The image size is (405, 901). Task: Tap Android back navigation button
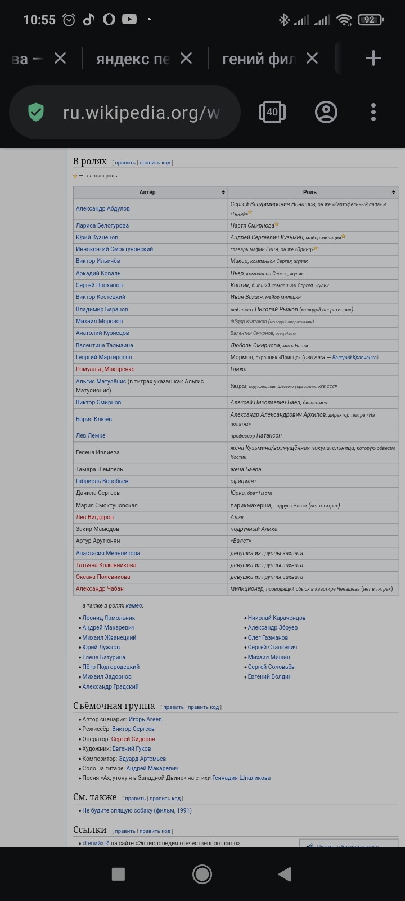pos(285,874)
